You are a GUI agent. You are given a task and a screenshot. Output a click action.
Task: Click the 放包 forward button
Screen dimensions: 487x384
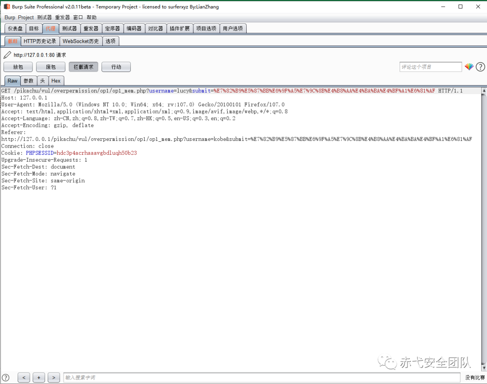[x=18, y=67]
